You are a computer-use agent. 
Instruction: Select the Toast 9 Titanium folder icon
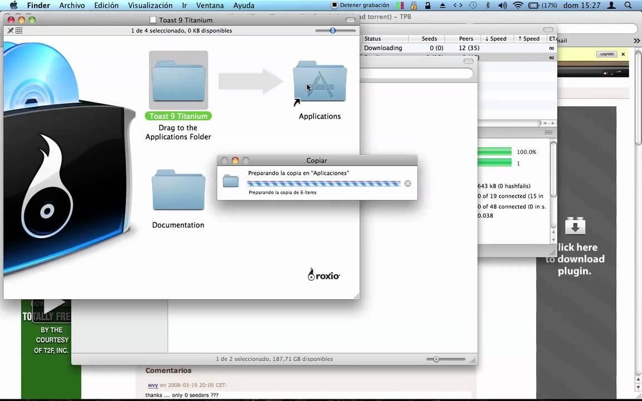(x=178, y=80)
